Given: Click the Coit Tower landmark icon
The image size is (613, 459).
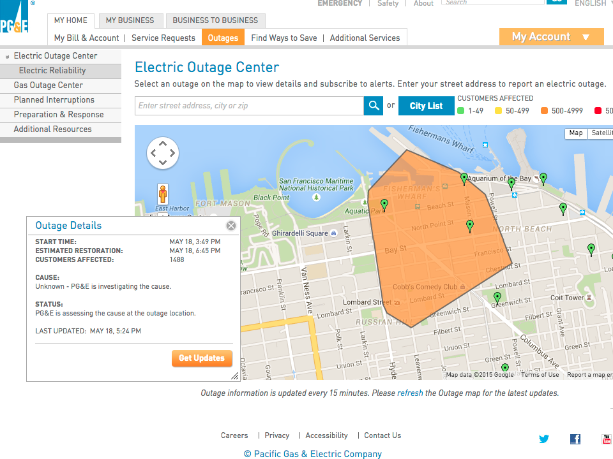Looking at the screenshot, I should [x=589, y=298].
